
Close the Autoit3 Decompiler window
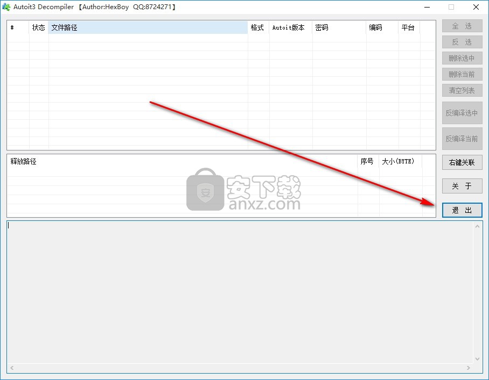(x=476, y=7)
